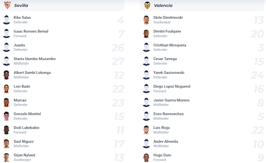
Task: Click Cristhian Mosquera placeholder avatar icon
Action: pyautogui.click(x=146, y=47)
